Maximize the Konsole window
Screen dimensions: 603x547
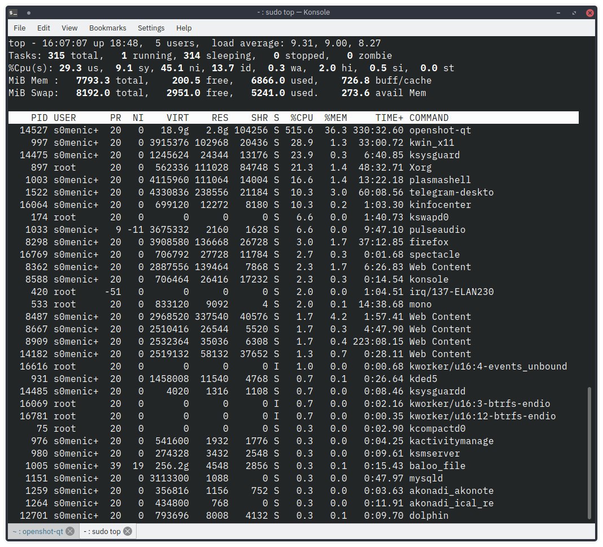tap(574, 12)
